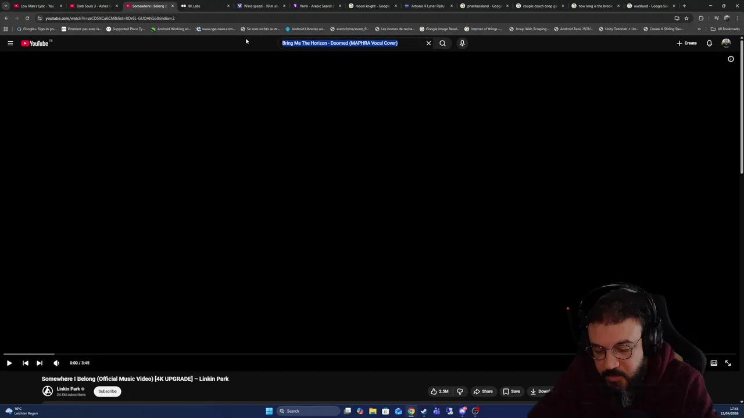Screen dimensions: 744x418
Task: Click the Windows taskbar Search box
Action: pos(308,411)
